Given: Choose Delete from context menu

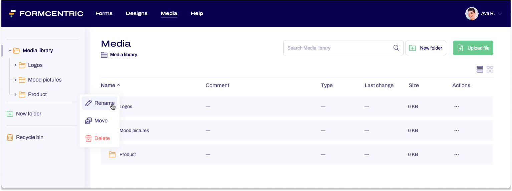Looking at the screenshot, I should [99, 138].
